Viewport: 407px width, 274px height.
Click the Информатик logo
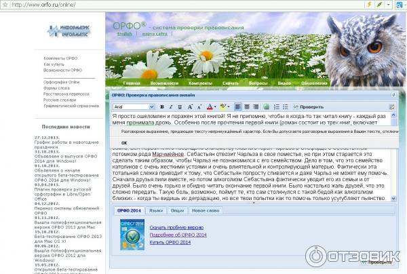point(69,31)
